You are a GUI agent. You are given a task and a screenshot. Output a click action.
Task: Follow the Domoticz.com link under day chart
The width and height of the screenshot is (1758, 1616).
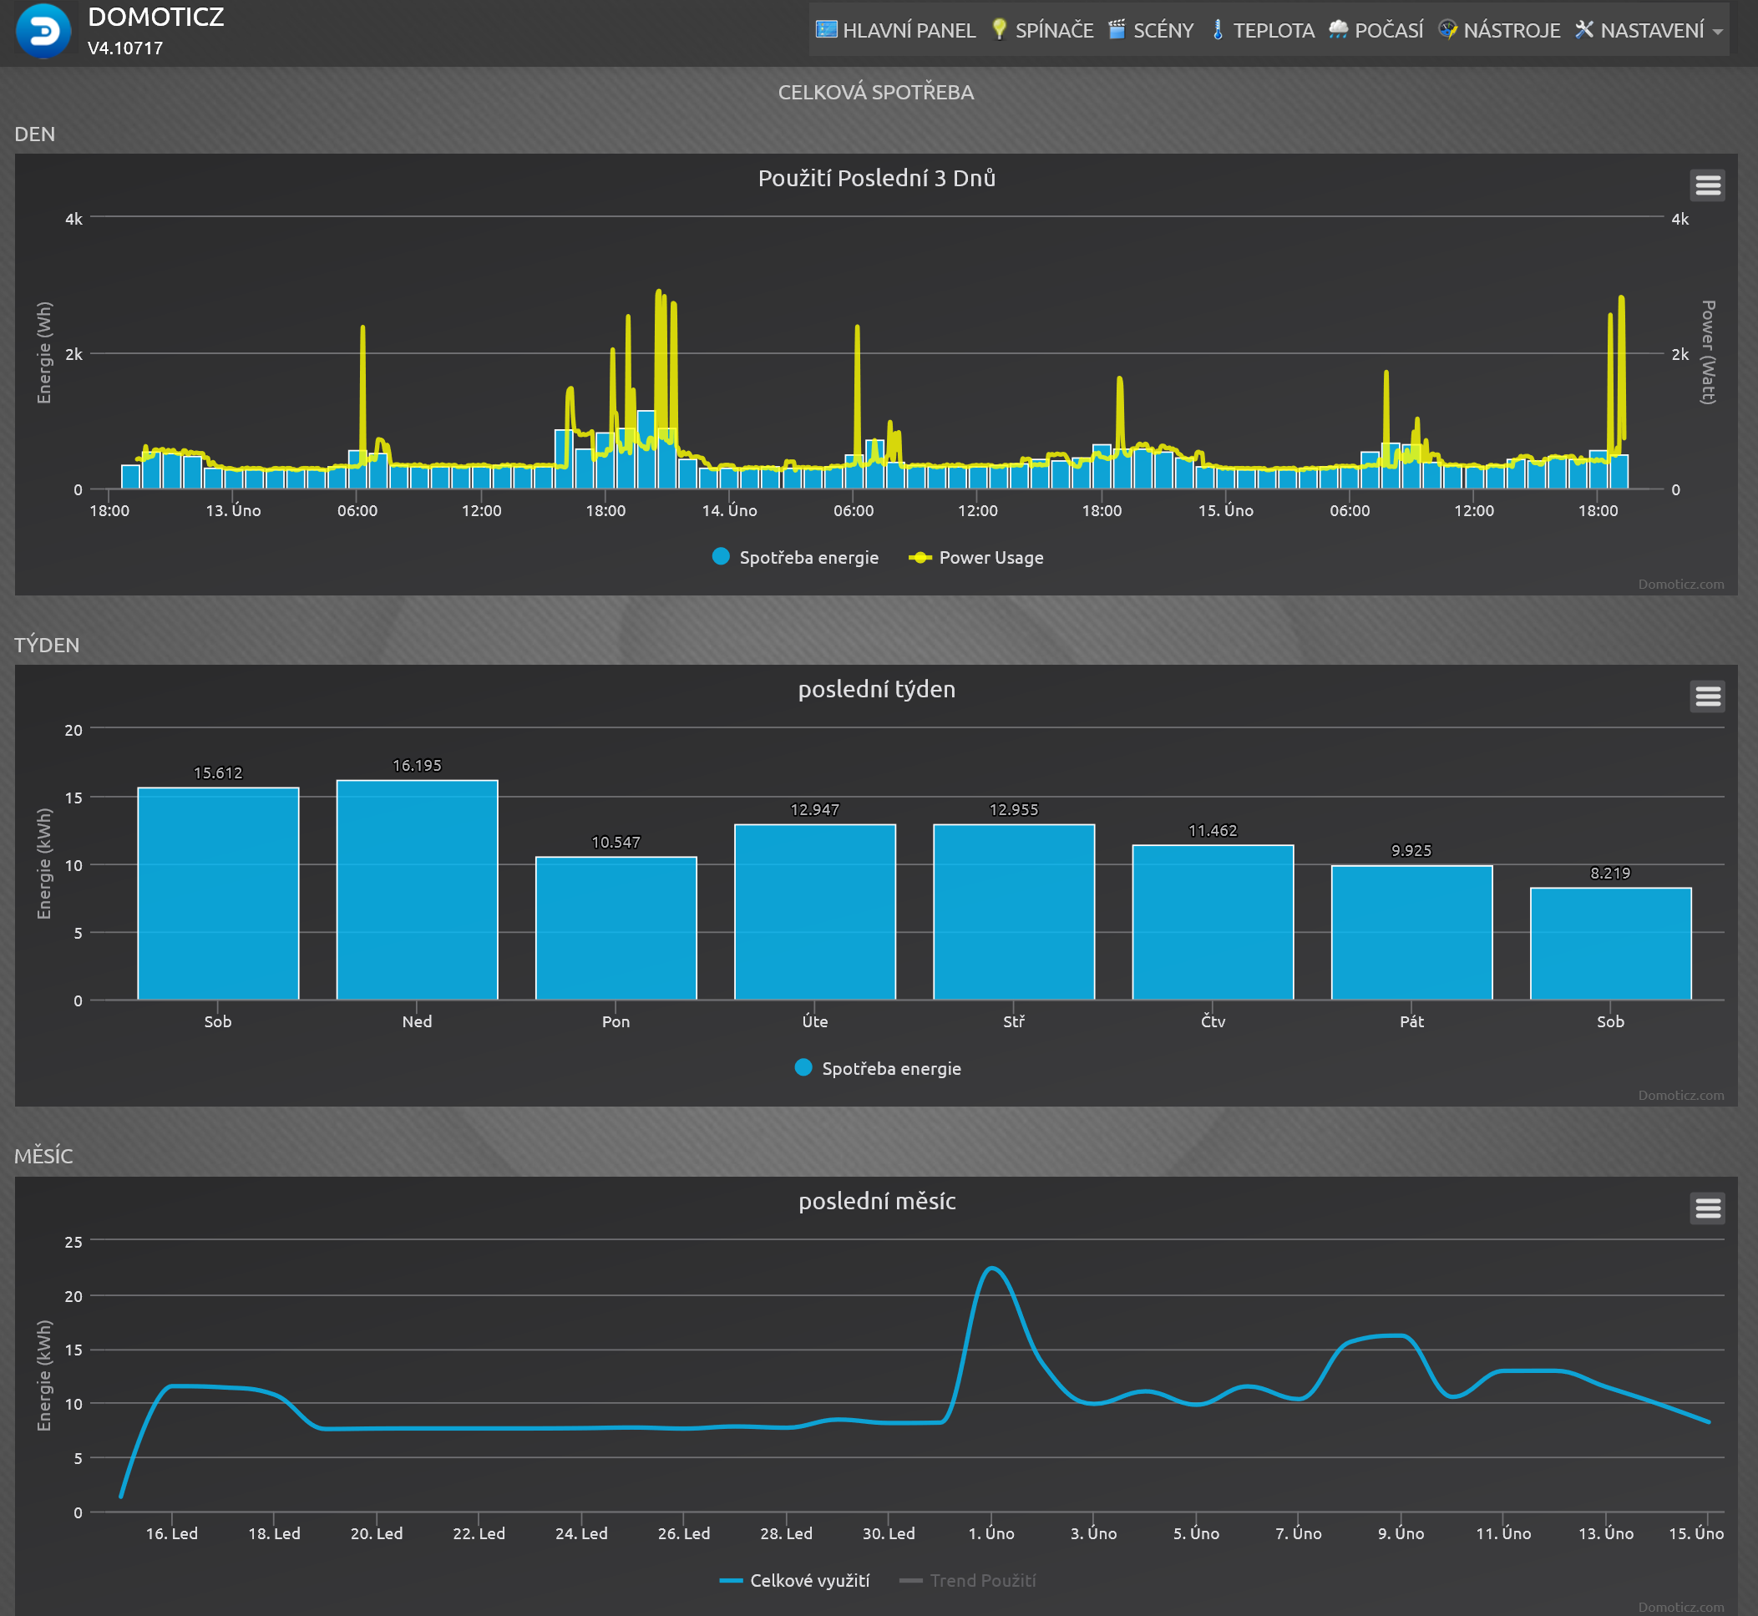pyautogui.click(x=1681, y=584)
